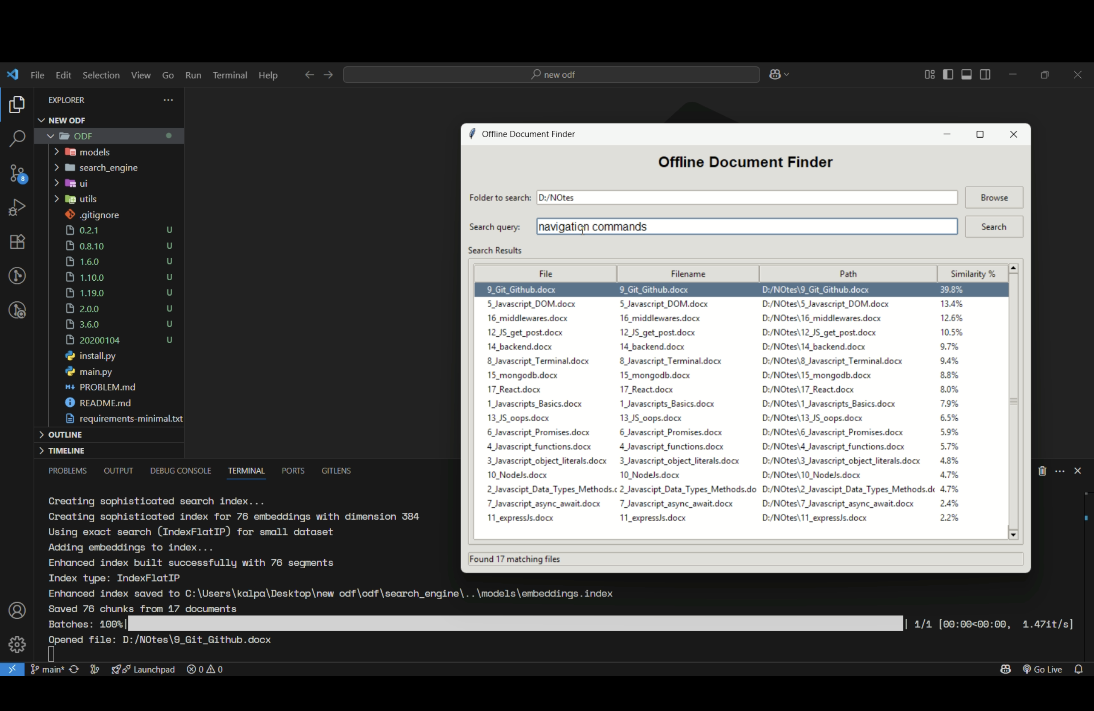Expand the TIMELINE section
Image resolution: width=1094 pixels, height=711 pixels.
click(109, 450)
